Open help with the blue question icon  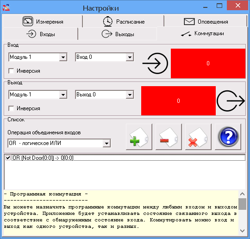coord(228,137)
